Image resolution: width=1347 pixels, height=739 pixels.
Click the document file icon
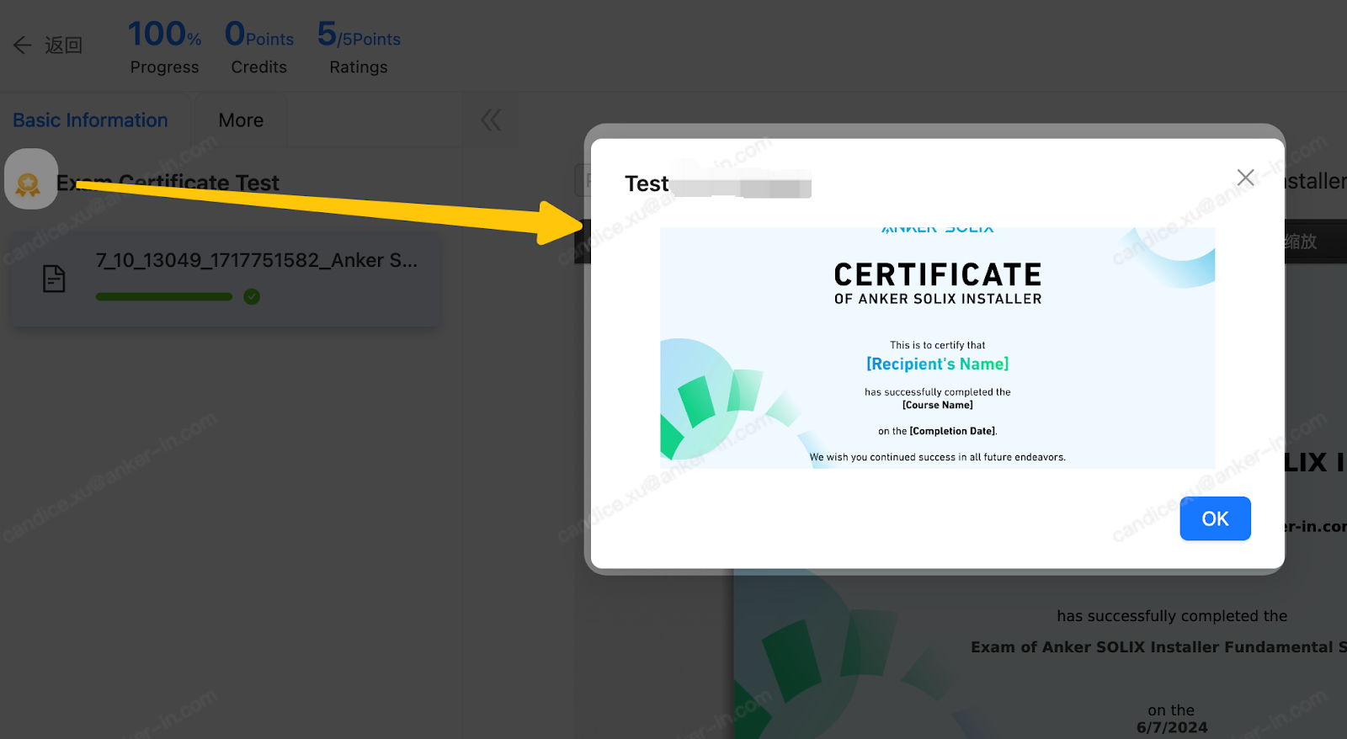point(54,279)
